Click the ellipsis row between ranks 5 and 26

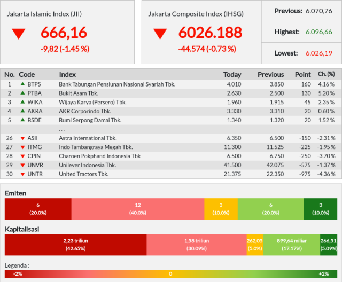(x=171, y=129)
